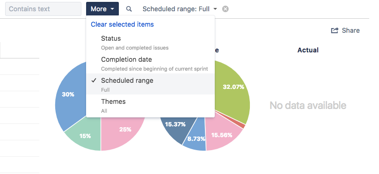Click the Share button label
Image resolution: width=379 pixels, height=174 pixels.
pyautogui.click(x=351, y=30)
